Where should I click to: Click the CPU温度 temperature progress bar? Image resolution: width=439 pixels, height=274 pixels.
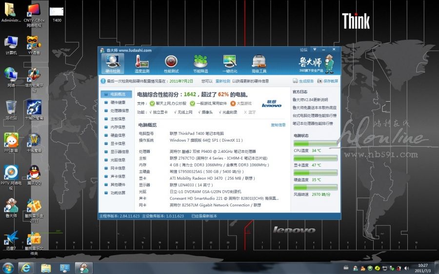[x=316, y=144]
